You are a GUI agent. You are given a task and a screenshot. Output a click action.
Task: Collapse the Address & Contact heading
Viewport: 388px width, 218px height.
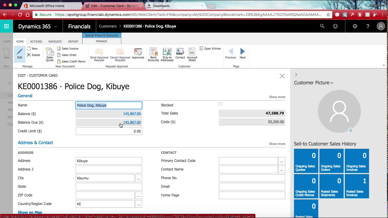35,143
